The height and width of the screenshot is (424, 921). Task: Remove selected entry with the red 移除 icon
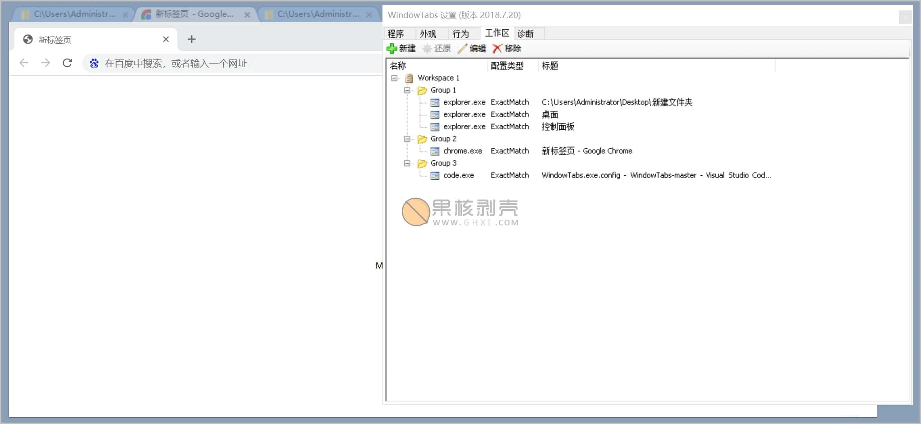pos(497,48)
